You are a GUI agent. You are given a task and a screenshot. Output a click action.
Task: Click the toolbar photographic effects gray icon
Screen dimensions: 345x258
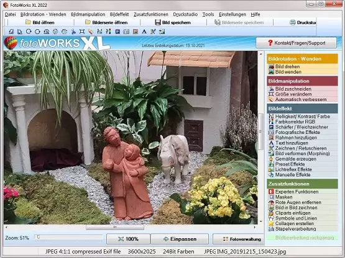[x=126, y=32]
